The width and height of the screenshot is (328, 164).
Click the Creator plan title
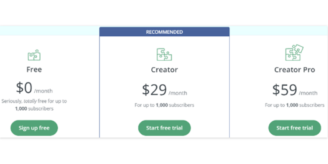point(164,70)
